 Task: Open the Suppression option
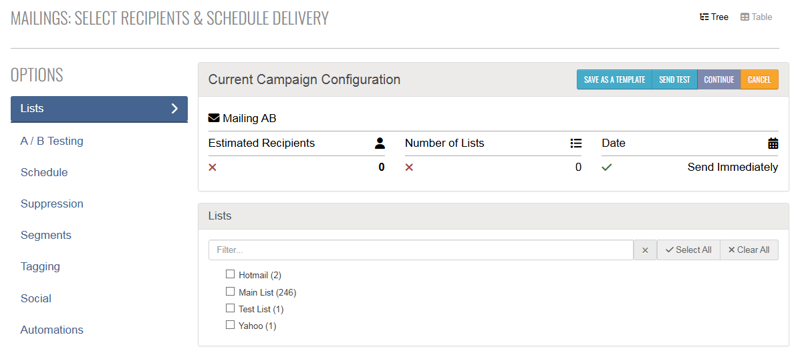click(52, 204)
